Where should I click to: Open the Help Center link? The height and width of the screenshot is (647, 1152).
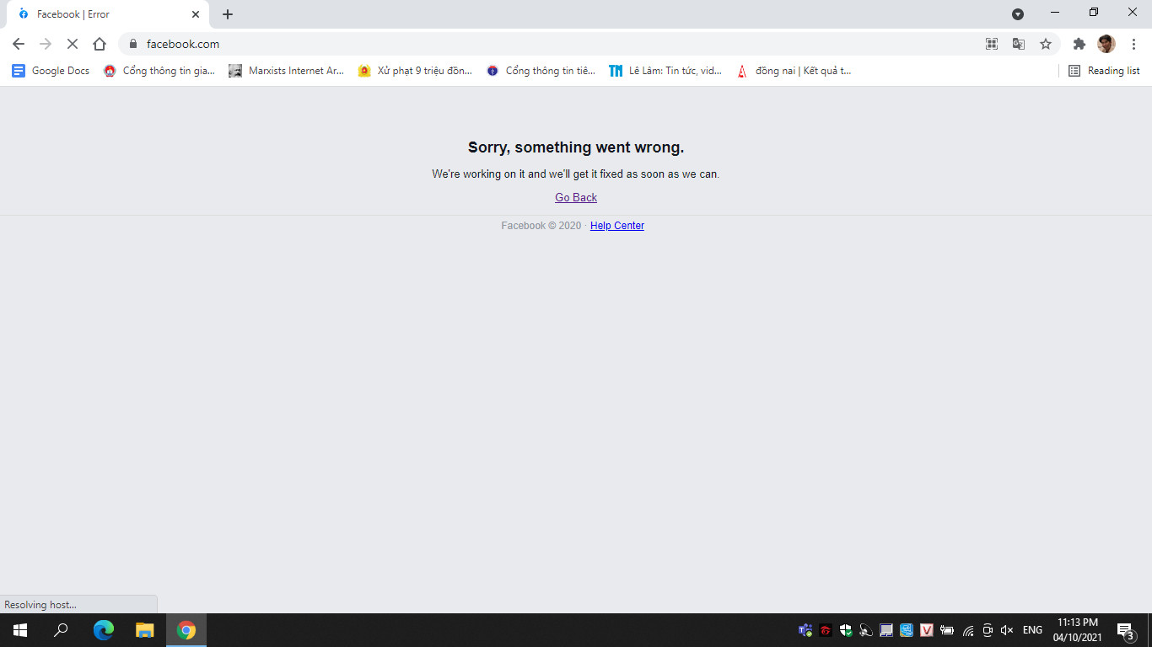pos(617,226)
